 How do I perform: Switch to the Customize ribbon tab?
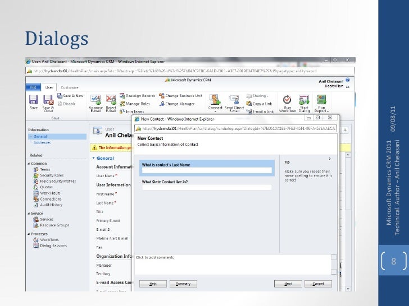click(70, 87)
